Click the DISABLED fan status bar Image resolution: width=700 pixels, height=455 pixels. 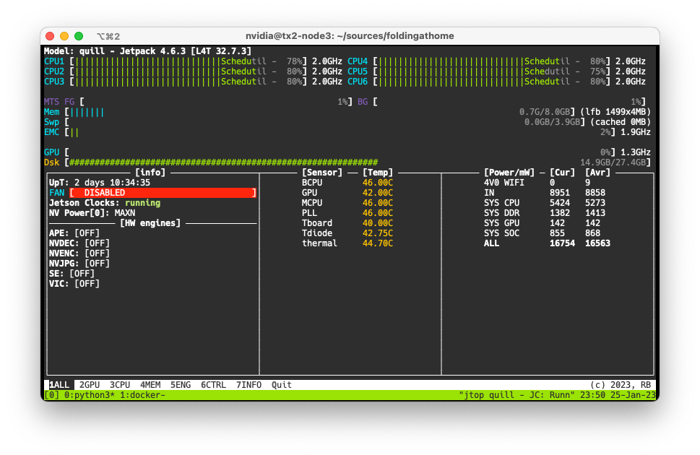click(x=163, y=193)
